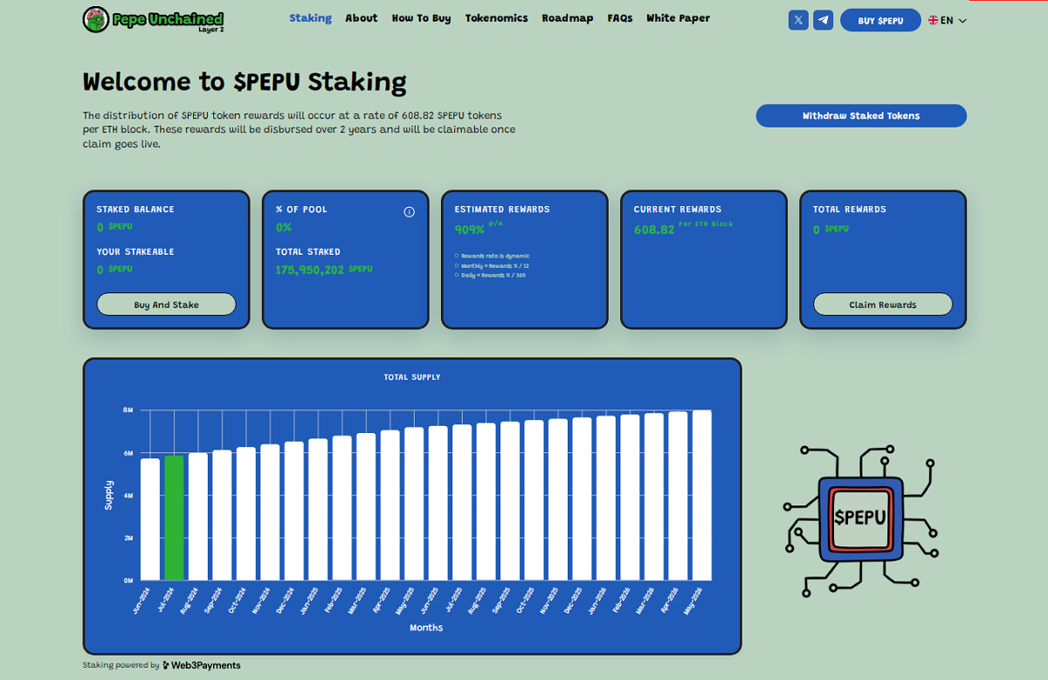Screen dimensions: 1048x680
Task: Click 'Daily = Rewards % / 365' note
Action: click(493, 275)
